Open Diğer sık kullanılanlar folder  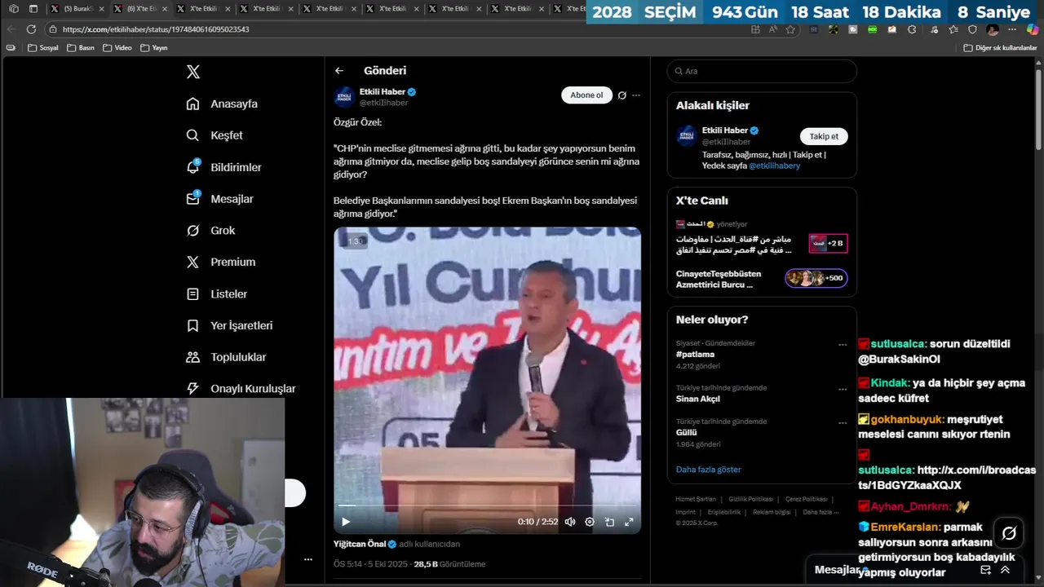(x=1000, y=48)
